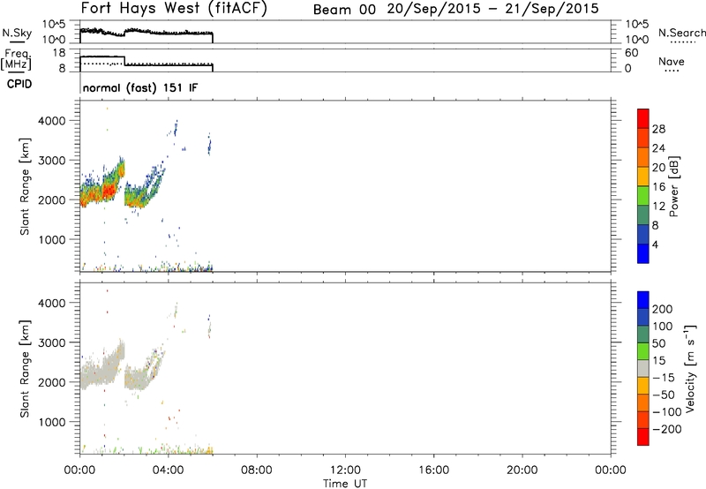Click the '20' Power color bar label

coord(658,168)
